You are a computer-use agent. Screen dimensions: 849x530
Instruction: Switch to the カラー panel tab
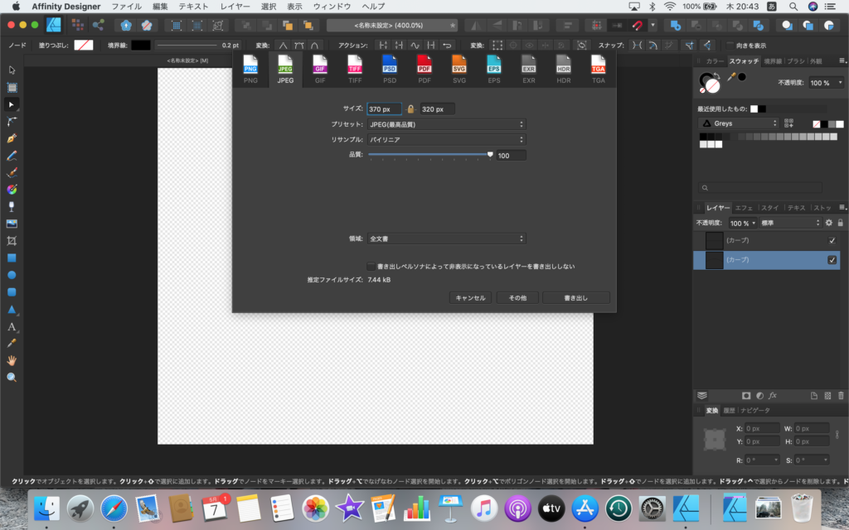(715, 61)
